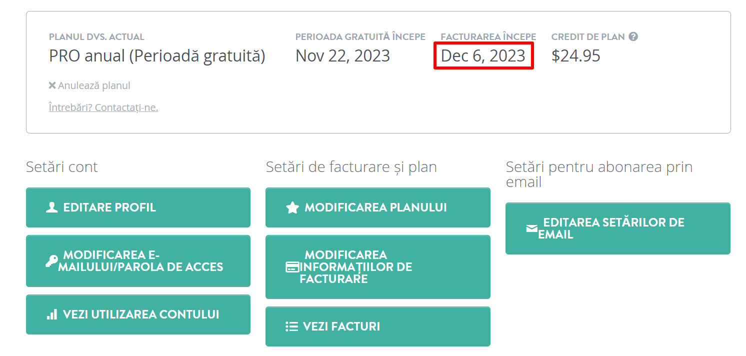Click the help question mark beside Credit de plan
This screenshot has height=356, width=746.
click(633, 36)
